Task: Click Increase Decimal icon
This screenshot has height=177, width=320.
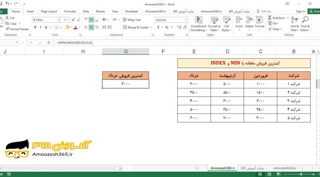Action: pyautogui.click(x=180, y=27)
